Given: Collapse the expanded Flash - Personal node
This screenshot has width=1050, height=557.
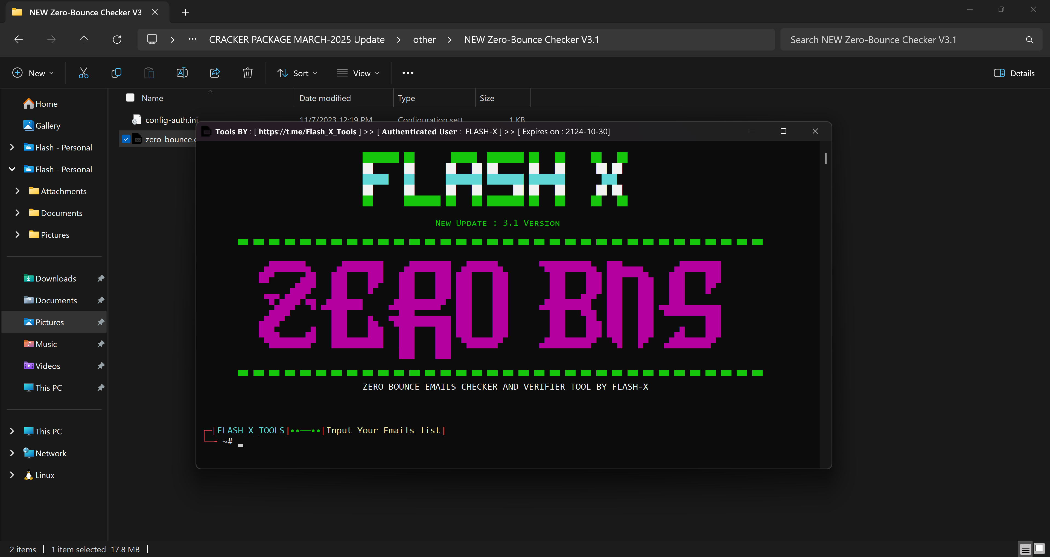Looking at the screenshot, I should pyautogui.click(x=12, y=169).
